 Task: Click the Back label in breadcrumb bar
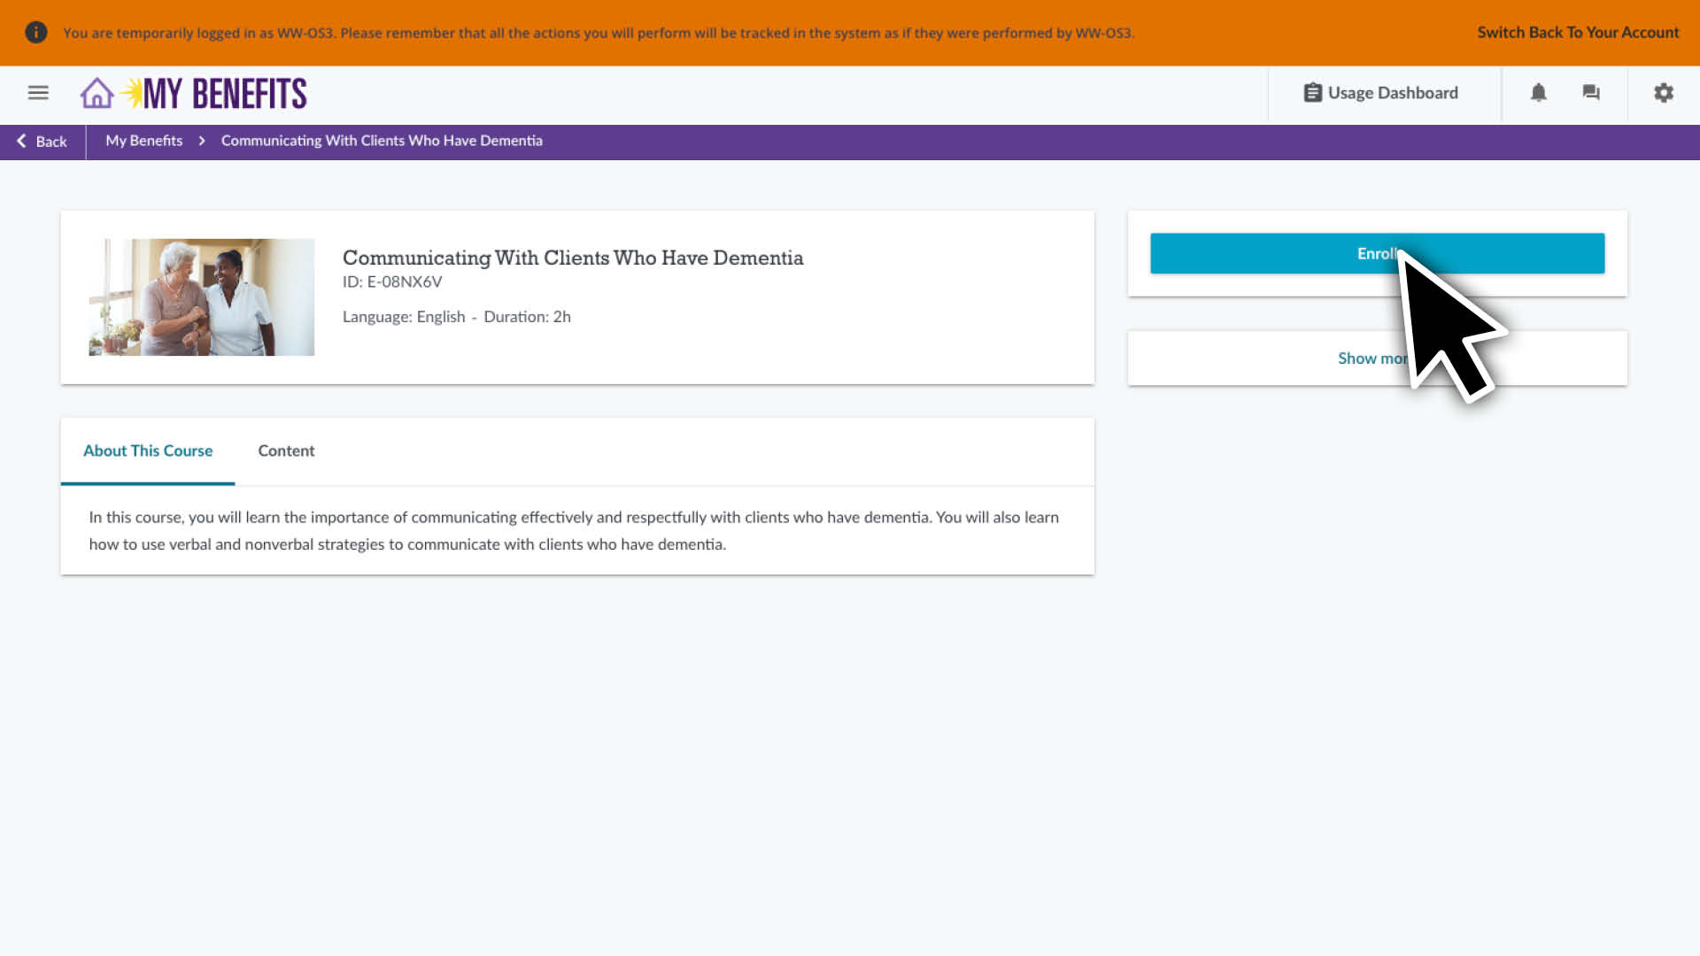click(x=51, y=142)
